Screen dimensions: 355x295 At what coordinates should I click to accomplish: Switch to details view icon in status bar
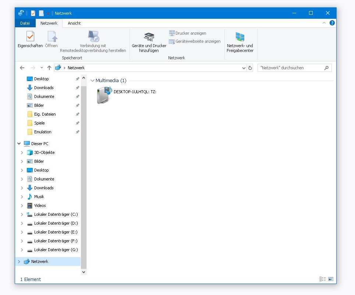[x=323, y=279]
